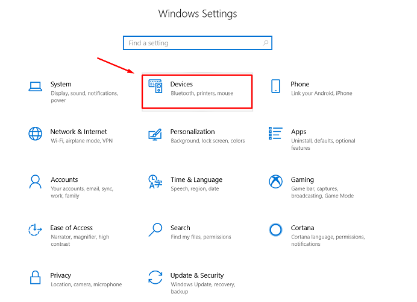Open Update & Security sync-arrows icon
Viewport: 417px width, 302px height.
155,277
